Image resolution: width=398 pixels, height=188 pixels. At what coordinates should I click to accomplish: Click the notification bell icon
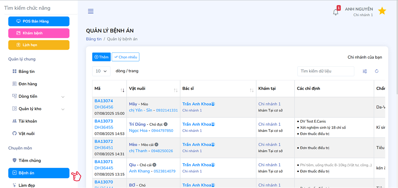[336, 12]
